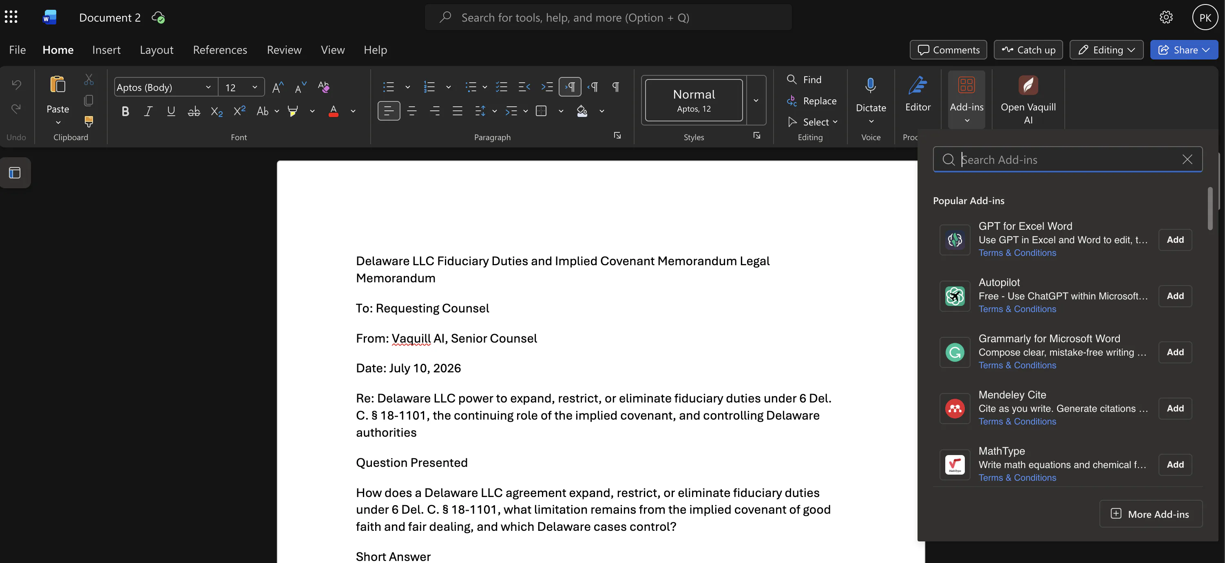Clear the Search Add-ins box X

1187,160
